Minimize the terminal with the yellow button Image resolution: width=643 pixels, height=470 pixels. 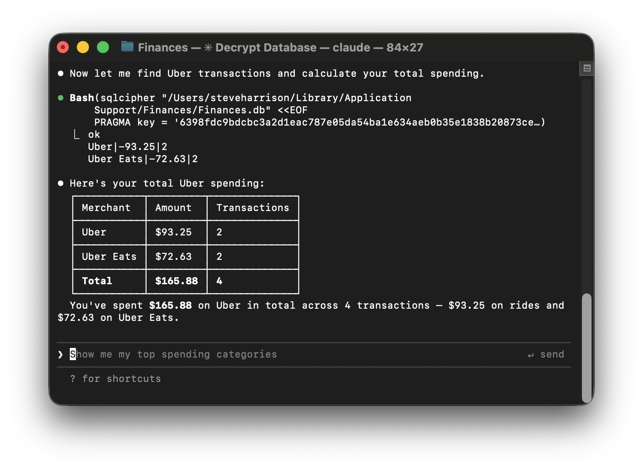tap(83, 47)
